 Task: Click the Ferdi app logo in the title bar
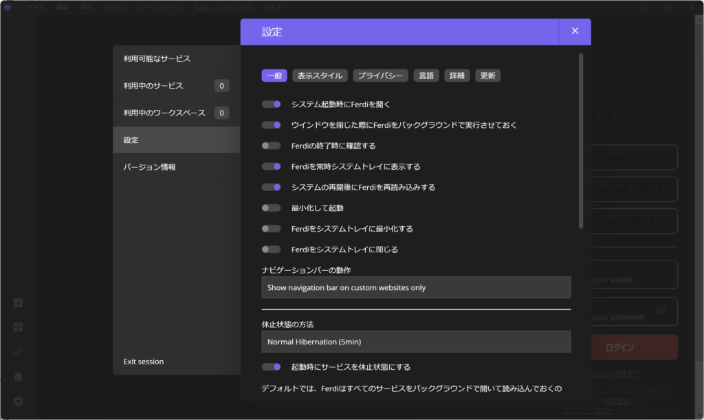[x=7, y=7]
